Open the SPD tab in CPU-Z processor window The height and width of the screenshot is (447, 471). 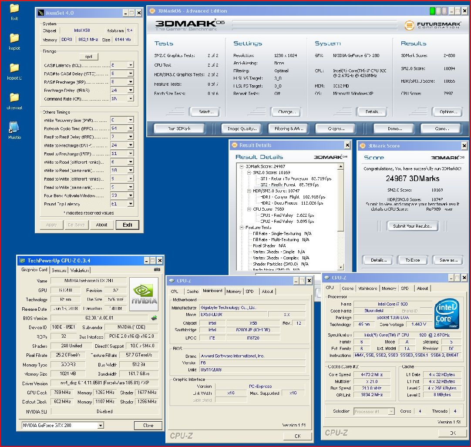tap(404, 289)
